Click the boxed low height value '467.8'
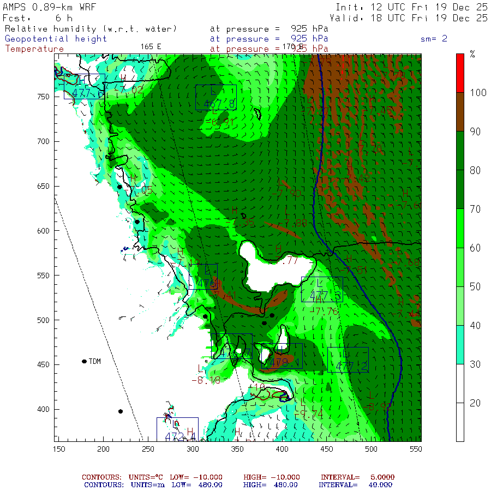This screenshot has height=491, width=491. click(x=219, y=104)
